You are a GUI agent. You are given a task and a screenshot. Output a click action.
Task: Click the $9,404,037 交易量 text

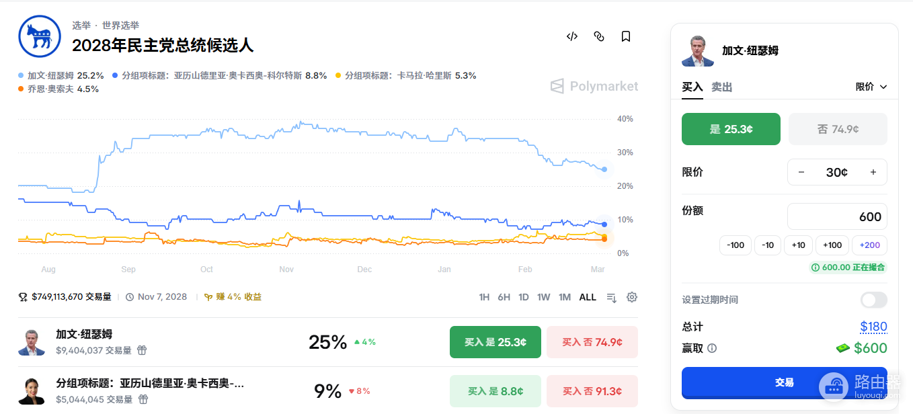tap(94, 350)
